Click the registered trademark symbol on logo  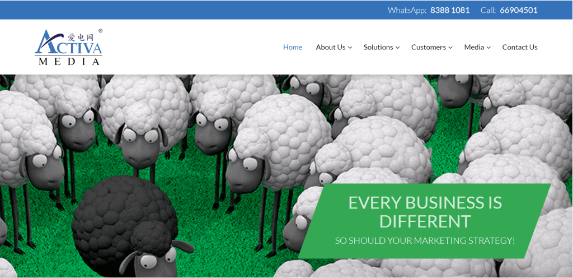point(101,31)
